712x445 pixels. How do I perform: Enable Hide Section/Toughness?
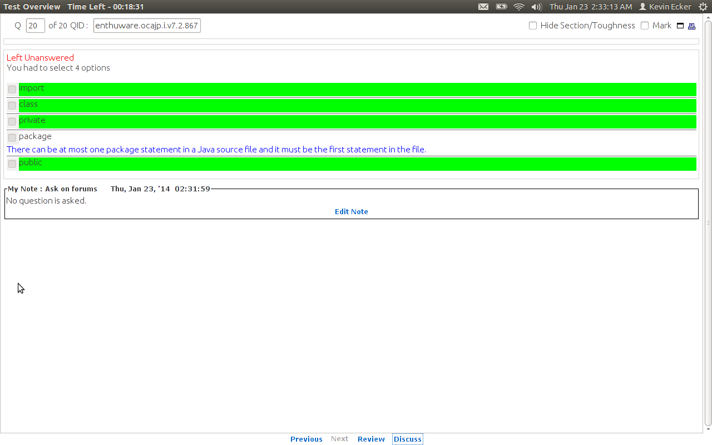(532, 26)
